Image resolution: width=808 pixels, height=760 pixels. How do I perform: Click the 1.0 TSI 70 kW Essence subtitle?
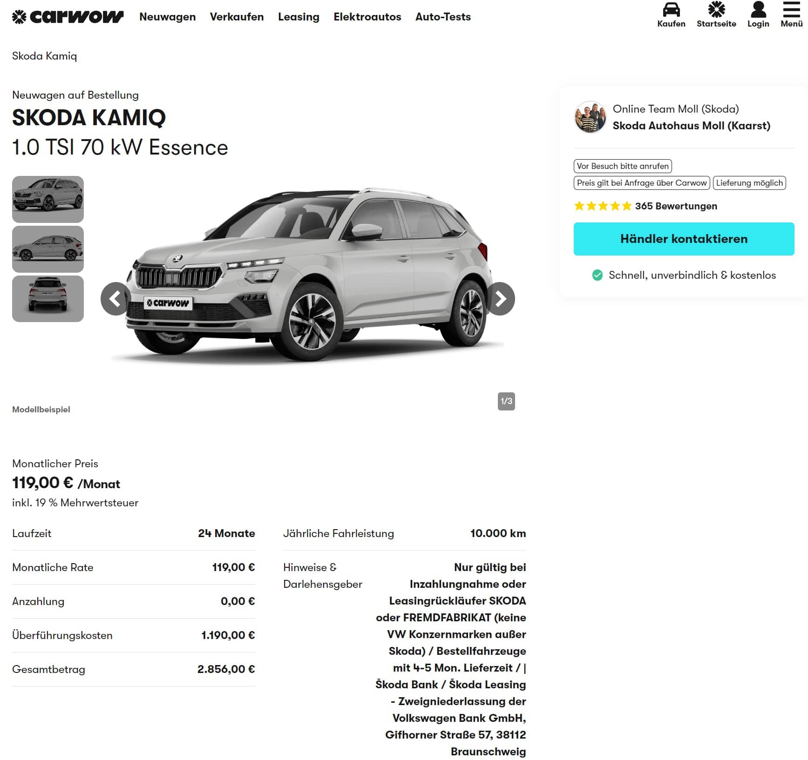pos(120,148)
